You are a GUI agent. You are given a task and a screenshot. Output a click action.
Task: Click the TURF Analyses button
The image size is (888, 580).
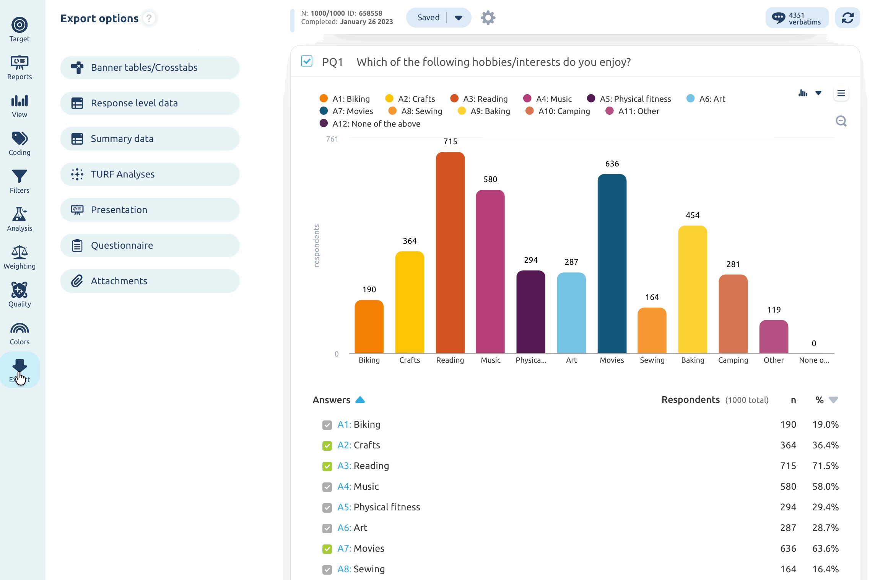[150, 174]
